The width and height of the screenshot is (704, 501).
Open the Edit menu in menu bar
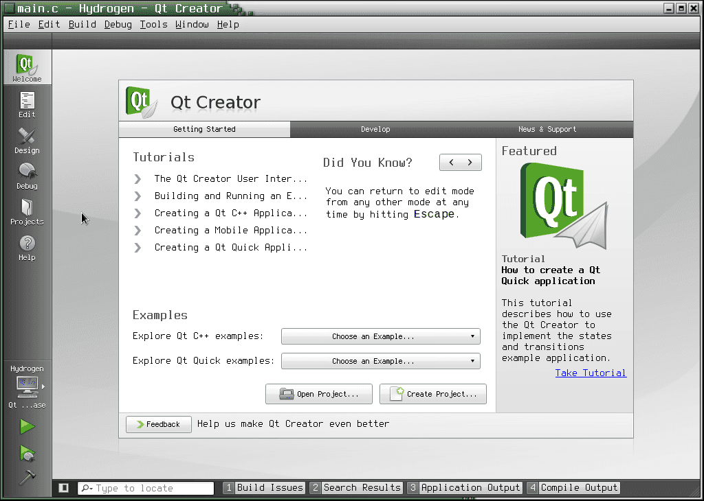coord(49,24)
